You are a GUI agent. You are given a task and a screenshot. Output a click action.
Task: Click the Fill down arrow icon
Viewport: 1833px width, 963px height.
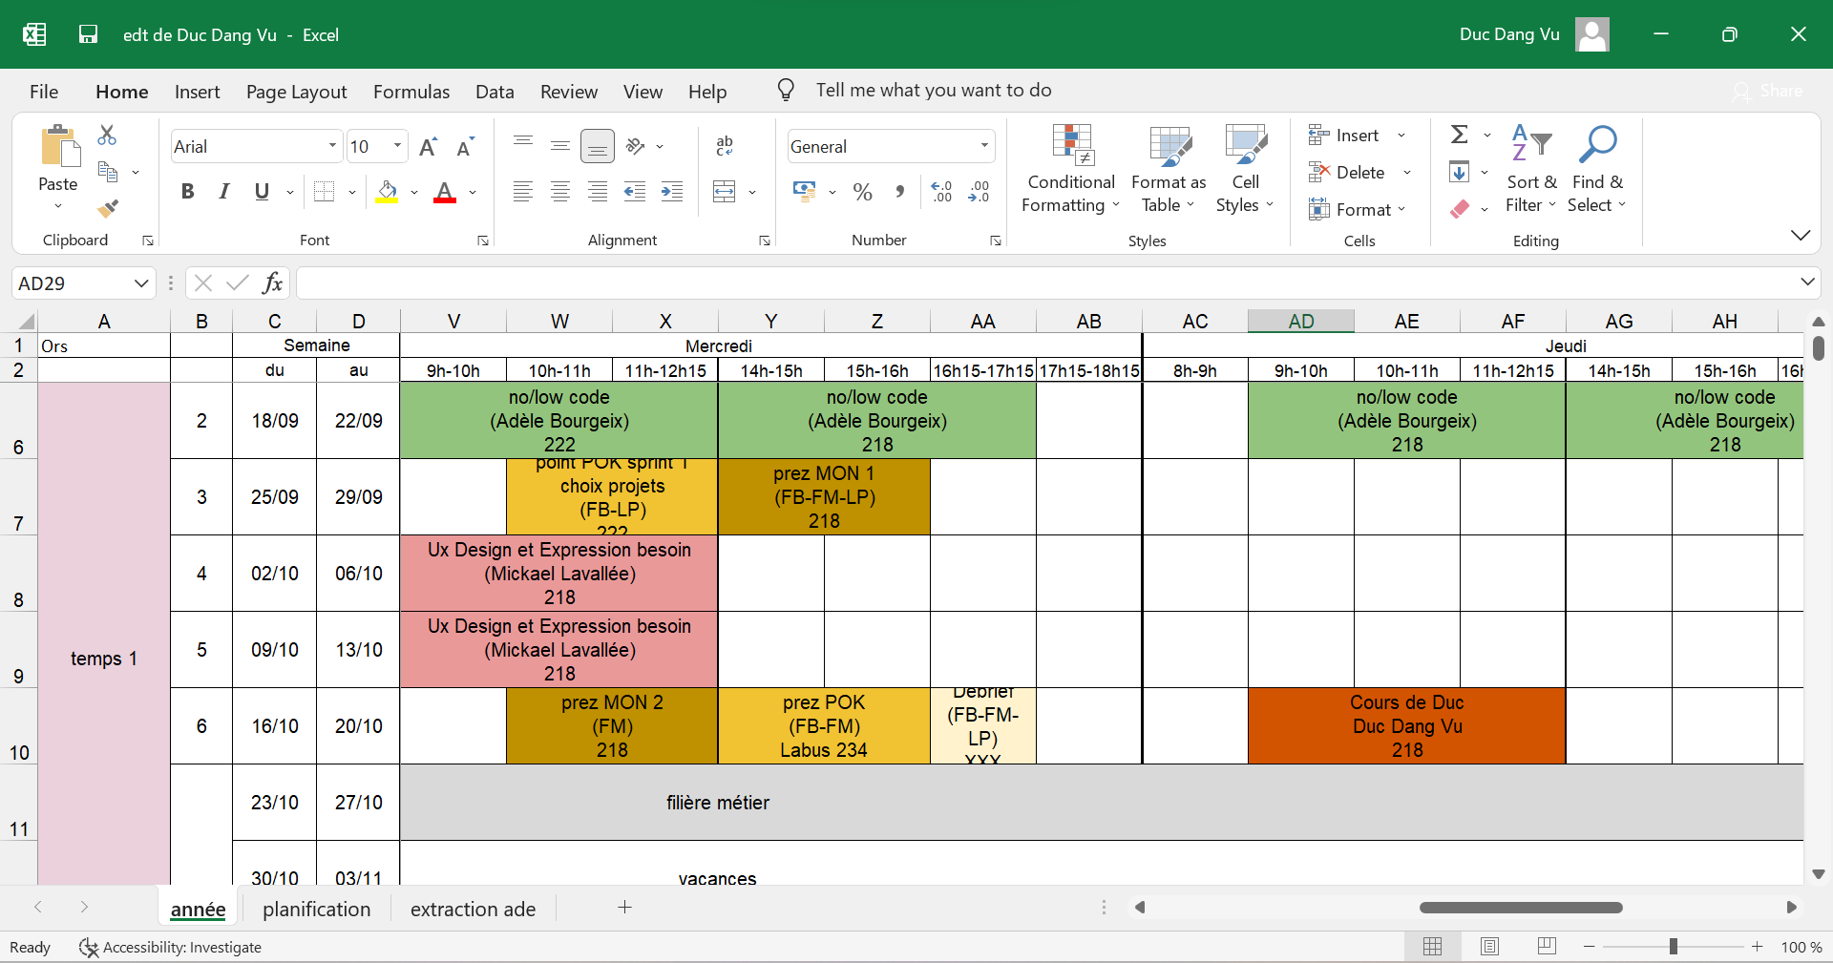pos(1459,172)
